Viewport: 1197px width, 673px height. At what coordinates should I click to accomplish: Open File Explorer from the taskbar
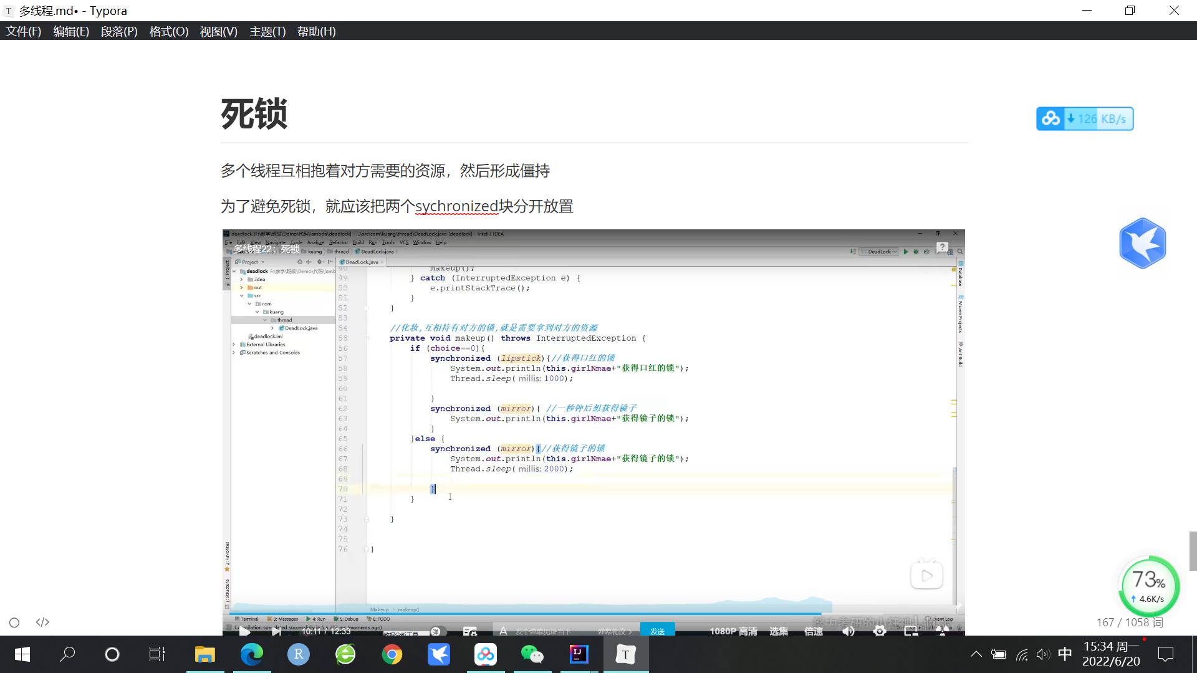point(204,654)
